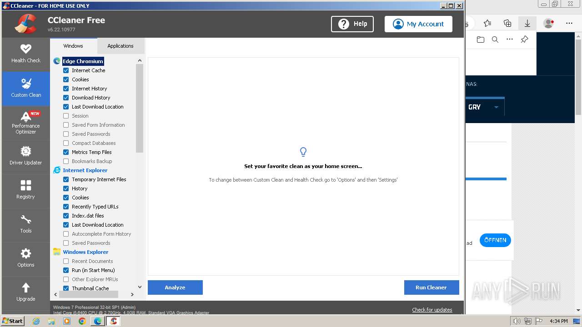Click the Analyze button

[x=175, y=287]
